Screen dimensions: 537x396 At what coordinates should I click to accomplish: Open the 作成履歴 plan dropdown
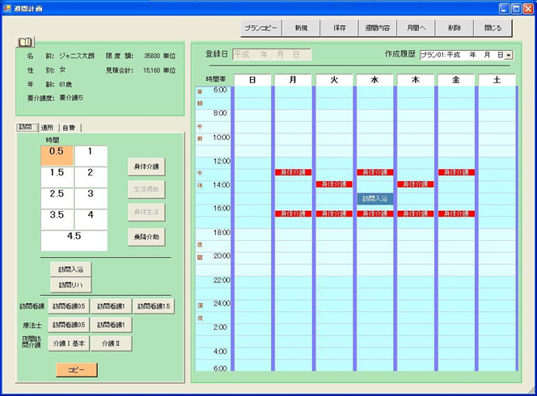pyautogui.click(x=509, y=55)
